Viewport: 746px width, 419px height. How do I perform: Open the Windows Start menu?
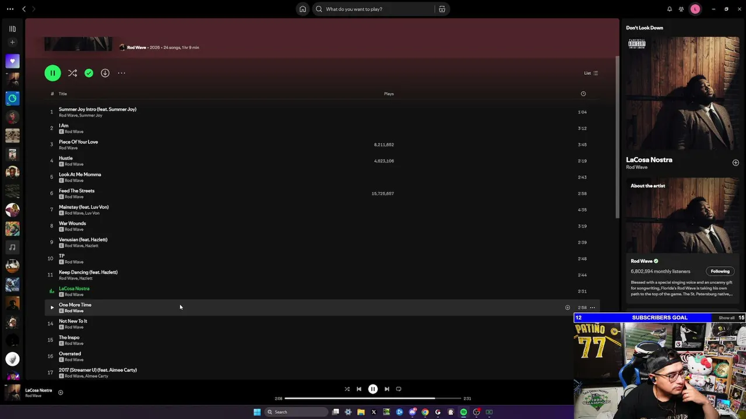click(257, 412)
